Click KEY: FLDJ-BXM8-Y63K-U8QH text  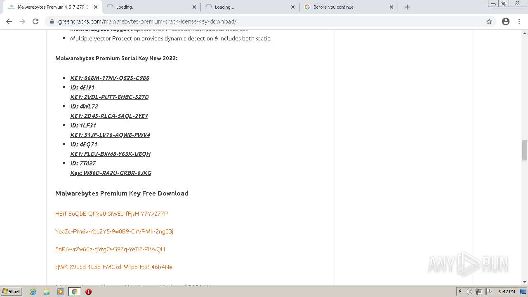pyautogui.click(x=110, y=154)
